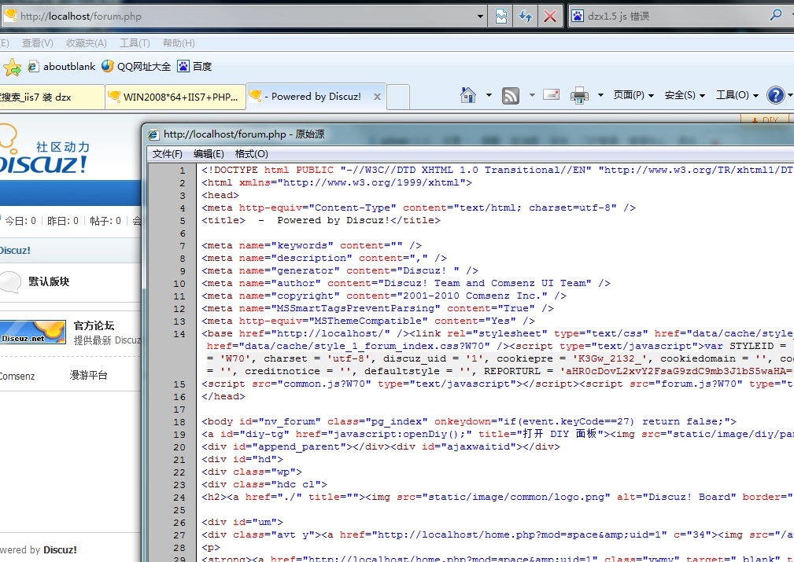The image size is (794, 562).
Task: Click the body id="nv_forum" source line
Action: pos(469,422)
